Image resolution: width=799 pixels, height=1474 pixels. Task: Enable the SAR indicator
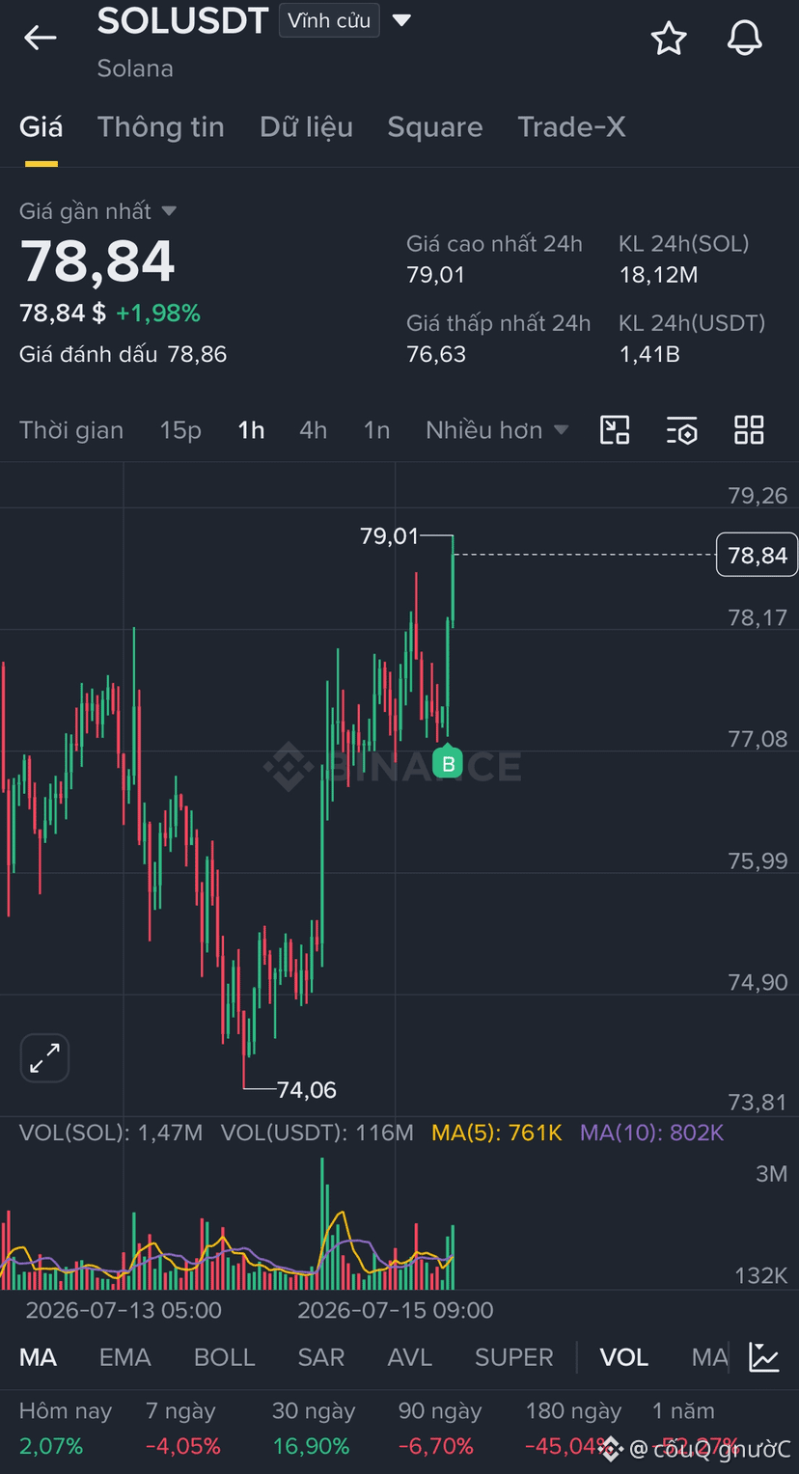321,1357
